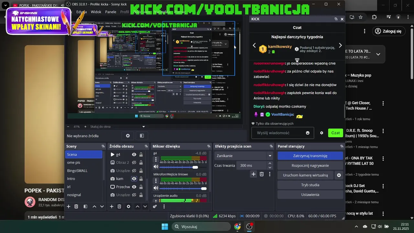The image size is (414, 233).
Task: Configure virtual camera via gear icon
Action: [339, 175]
